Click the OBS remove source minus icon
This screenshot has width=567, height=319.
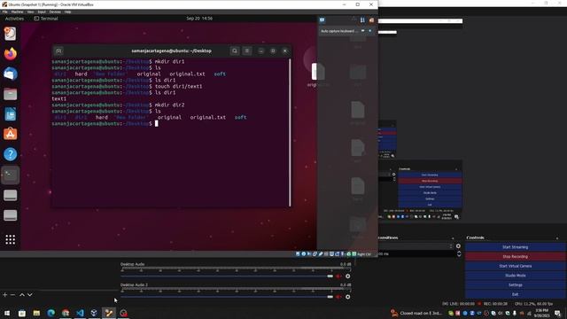click(12, 295)
